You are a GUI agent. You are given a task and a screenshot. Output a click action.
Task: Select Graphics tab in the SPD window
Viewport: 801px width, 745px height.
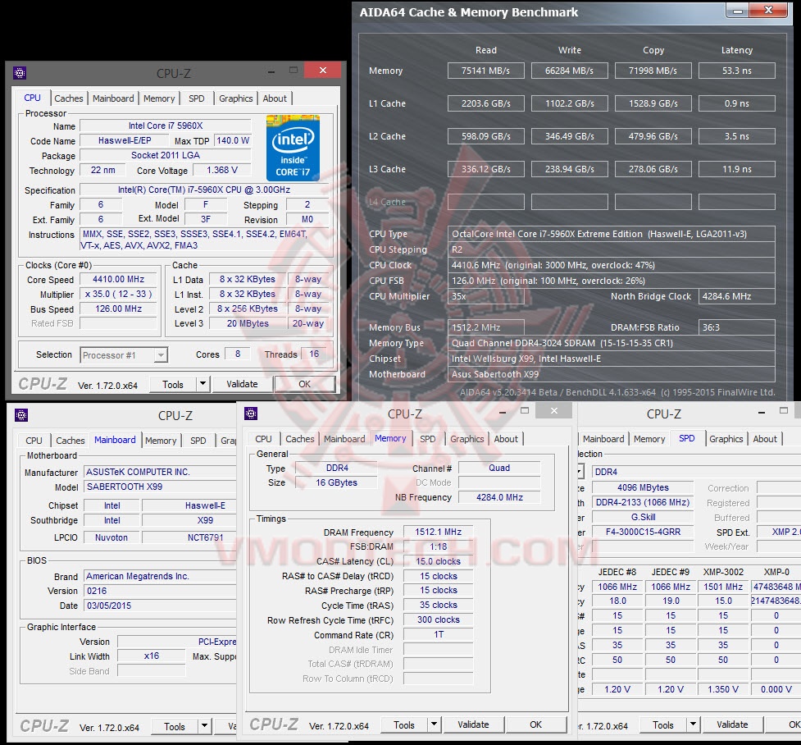coord(726,439)
